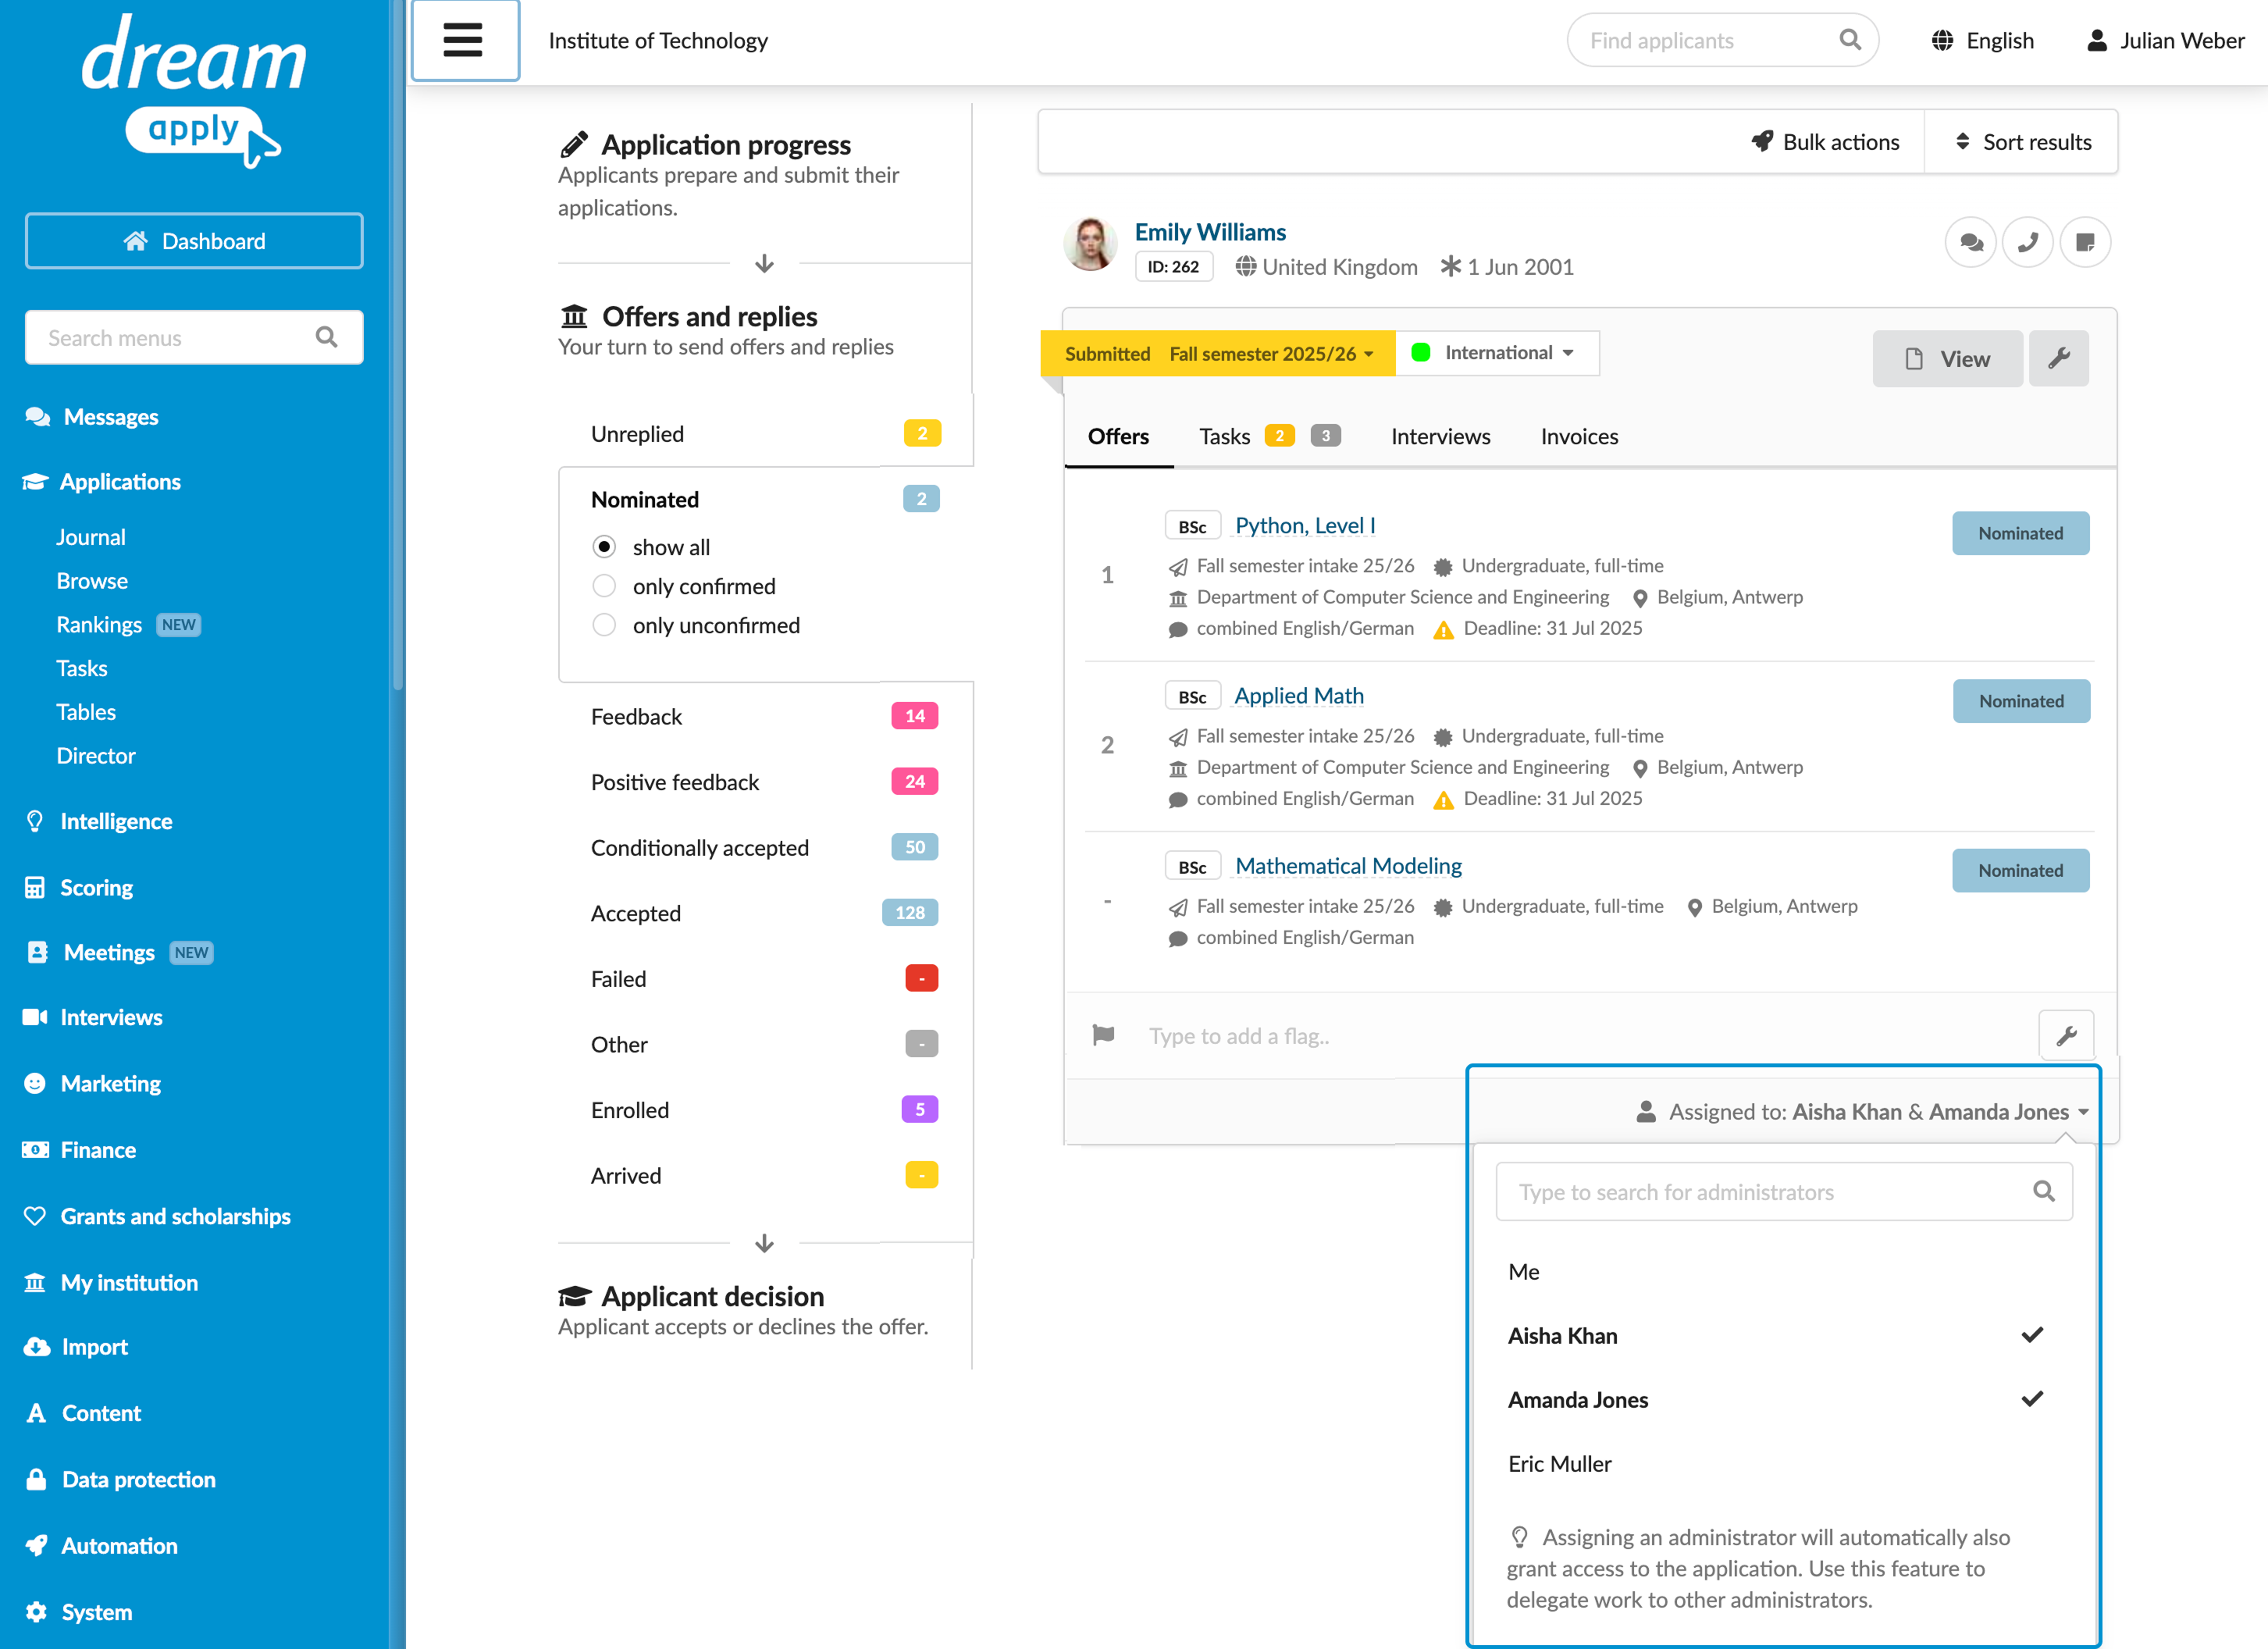This screenshot has width=2268, height=1649.
Task: Open Scoring sidebar section
Action: tap(96, 888)
